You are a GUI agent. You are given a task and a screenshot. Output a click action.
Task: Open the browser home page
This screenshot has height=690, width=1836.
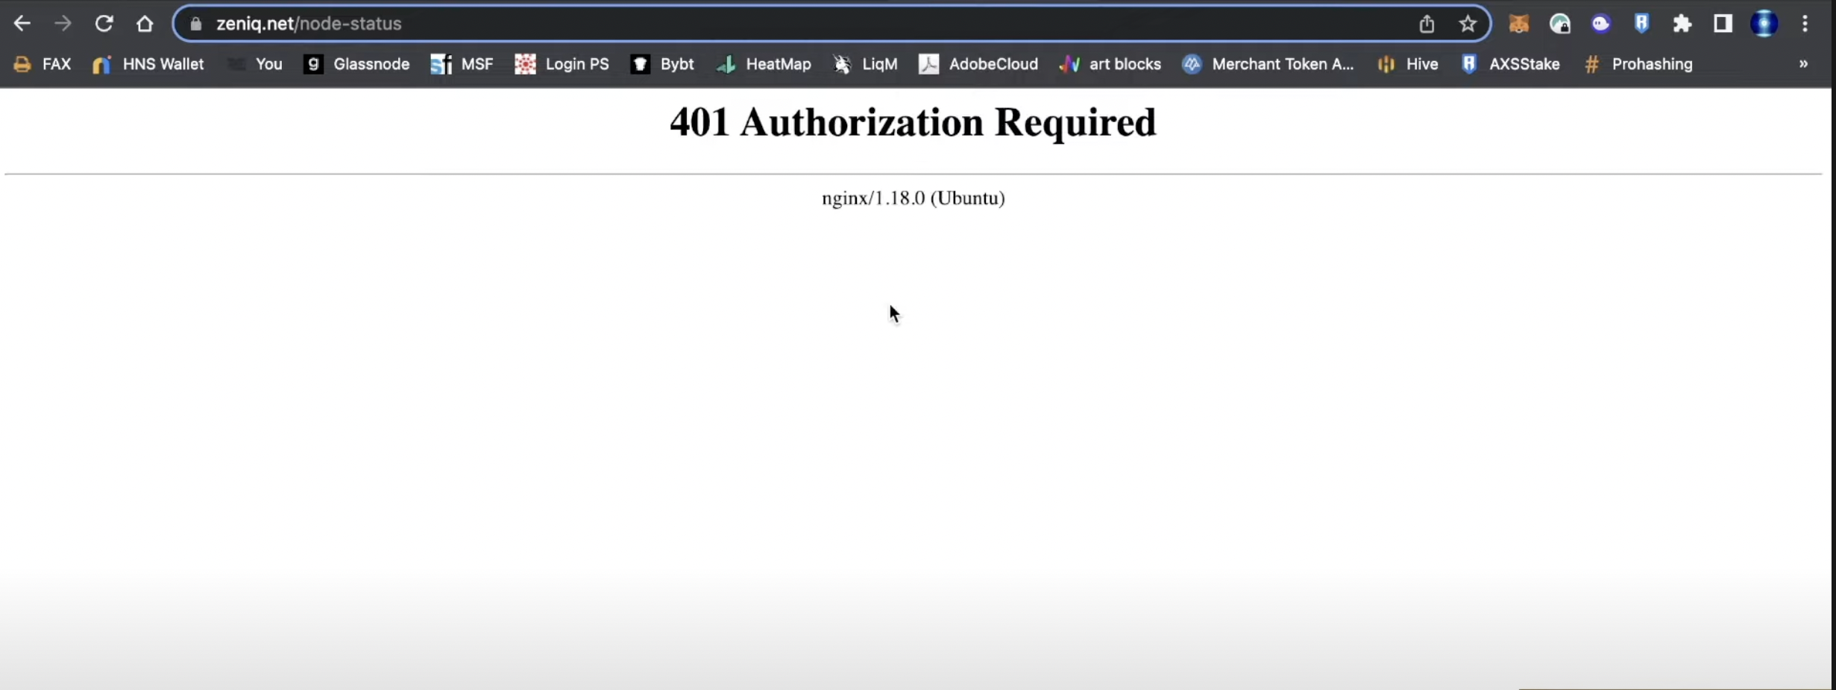pos(145,24)
